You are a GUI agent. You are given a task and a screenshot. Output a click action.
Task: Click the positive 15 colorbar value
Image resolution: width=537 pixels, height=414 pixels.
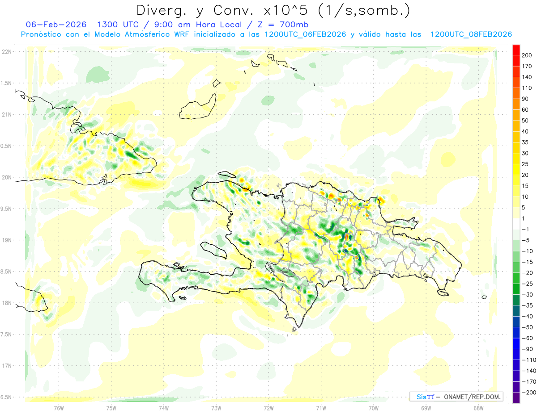(x=525, y=186)
